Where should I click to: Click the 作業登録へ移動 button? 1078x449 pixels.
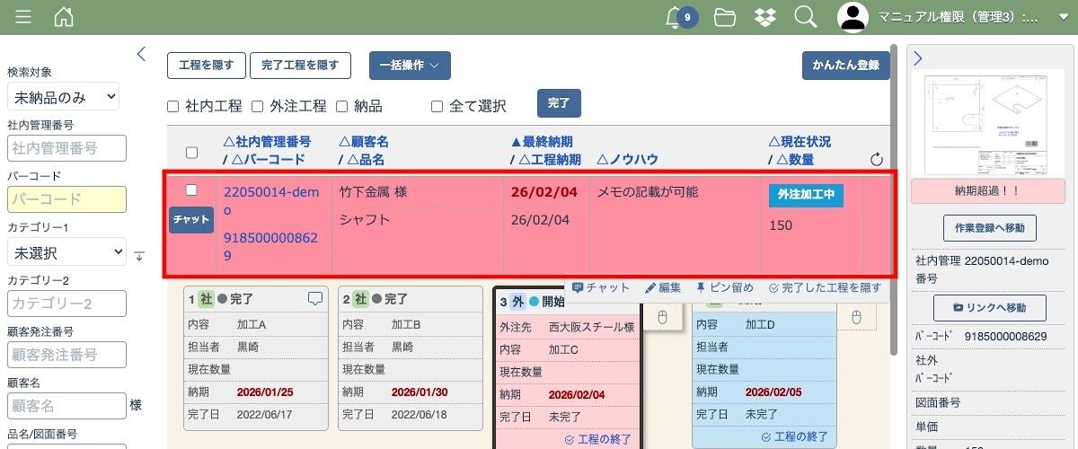(x=989, y=227)
